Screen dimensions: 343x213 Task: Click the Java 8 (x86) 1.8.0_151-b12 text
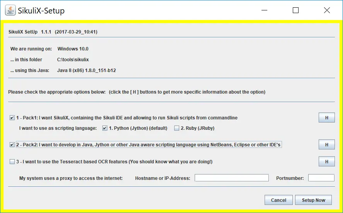click(x=87, y=70)
